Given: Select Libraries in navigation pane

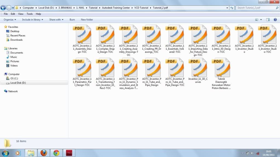Looking at the screenshot, I should pos(13,48).
